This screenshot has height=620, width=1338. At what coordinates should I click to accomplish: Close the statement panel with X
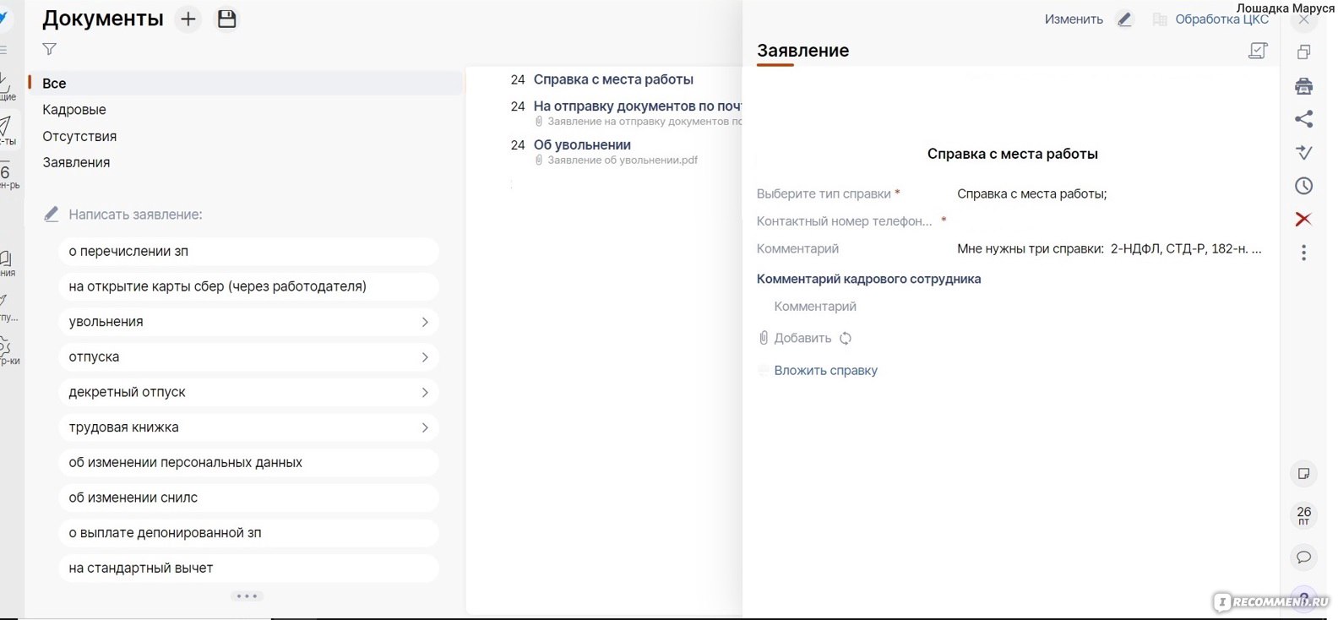[1304, 19]
